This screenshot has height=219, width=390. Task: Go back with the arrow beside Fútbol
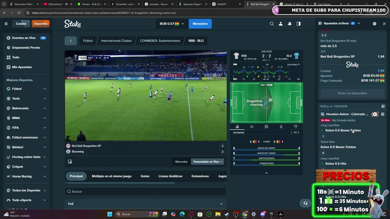71,41
